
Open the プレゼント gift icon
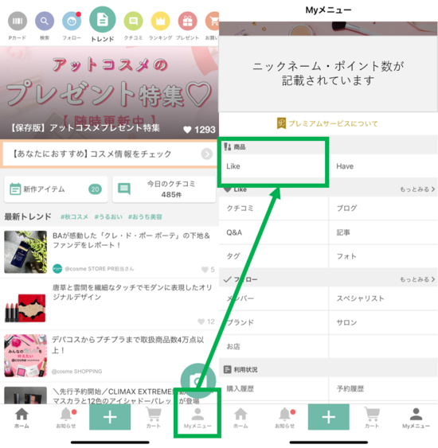tap(188, 21)
